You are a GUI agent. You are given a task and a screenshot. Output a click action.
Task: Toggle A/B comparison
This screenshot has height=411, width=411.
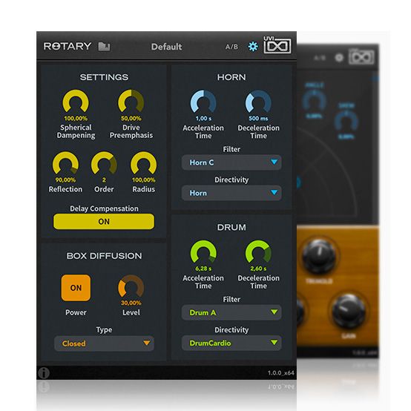click(231, 47)
